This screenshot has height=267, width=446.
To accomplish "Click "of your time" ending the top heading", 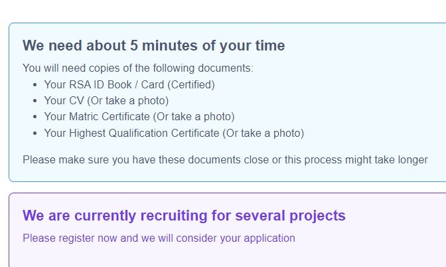I will 244,46.
